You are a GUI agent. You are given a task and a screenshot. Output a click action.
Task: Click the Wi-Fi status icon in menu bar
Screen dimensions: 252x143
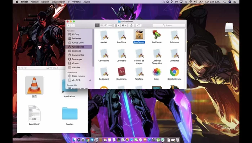191,2
